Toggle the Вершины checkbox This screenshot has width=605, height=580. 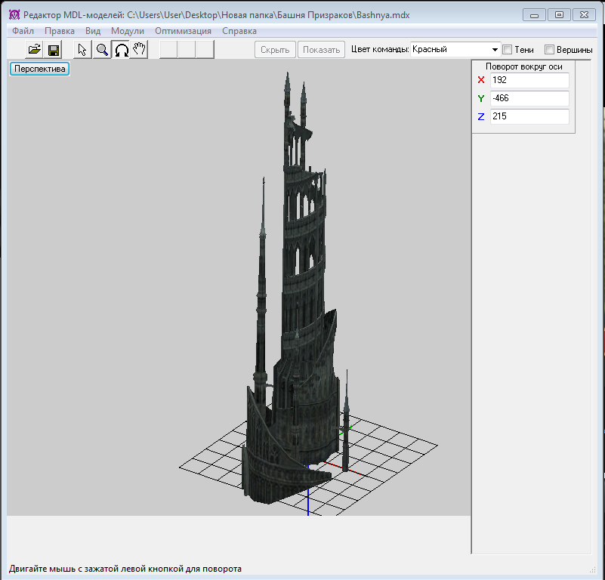(550, 50)
